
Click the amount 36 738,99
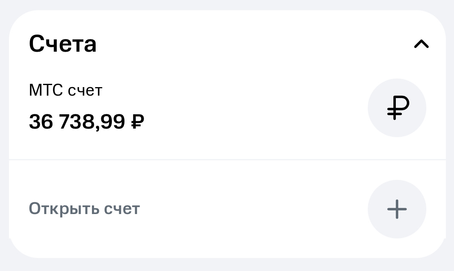point(77,121)
